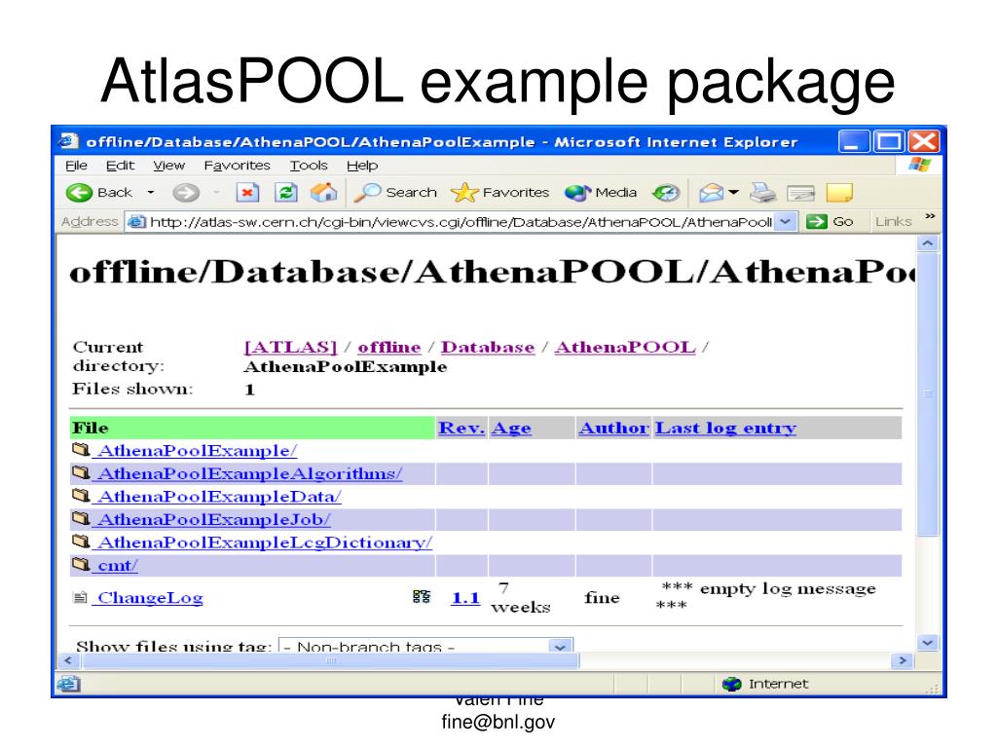Click the IE icon in the title bar
This screenshot has height=748, width=997.
[x=69, y=140]
